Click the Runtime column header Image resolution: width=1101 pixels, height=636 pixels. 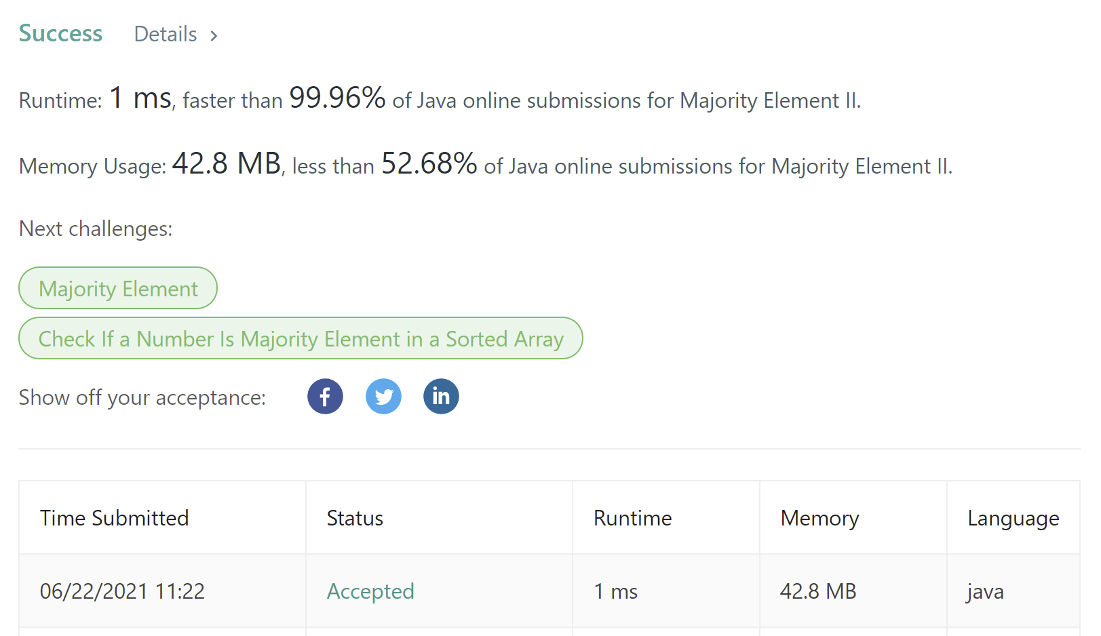pos(632,518)
